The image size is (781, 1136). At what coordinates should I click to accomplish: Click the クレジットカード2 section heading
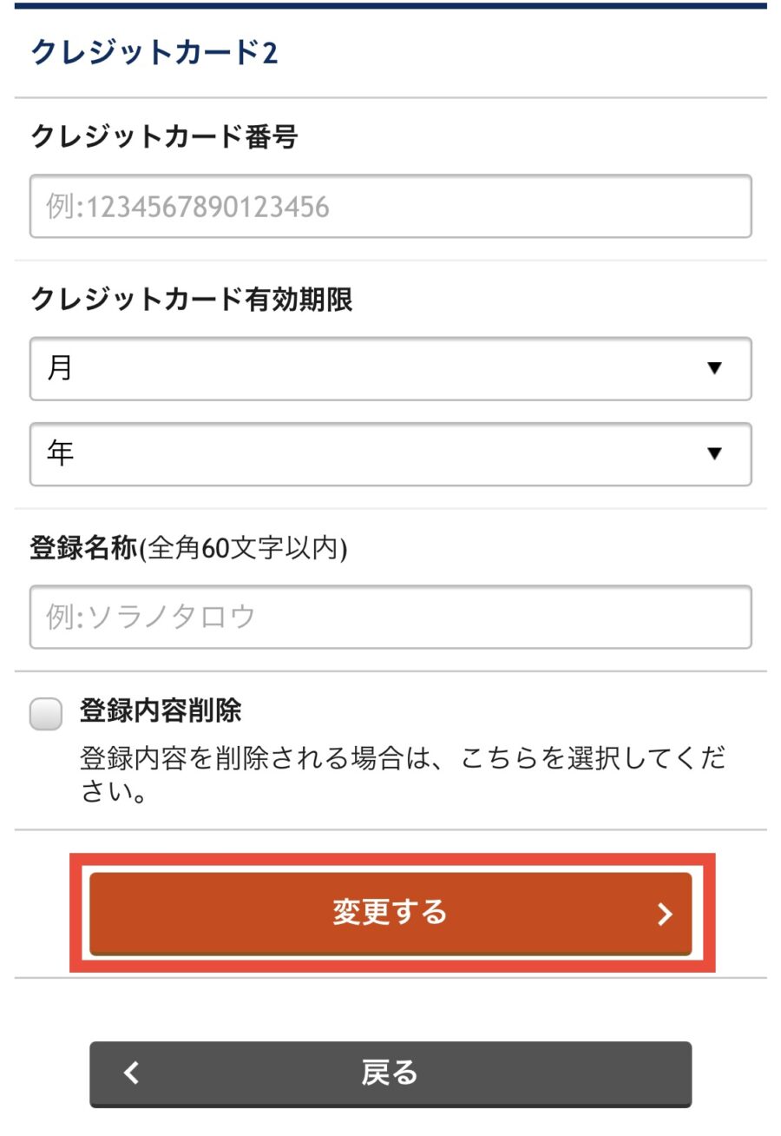(x=154, y=53)
